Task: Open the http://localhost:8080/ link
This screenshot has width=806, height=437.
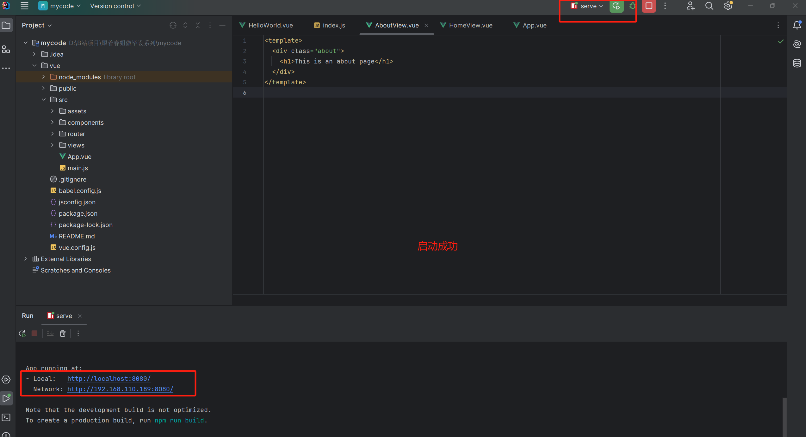Action: point(109,379)
